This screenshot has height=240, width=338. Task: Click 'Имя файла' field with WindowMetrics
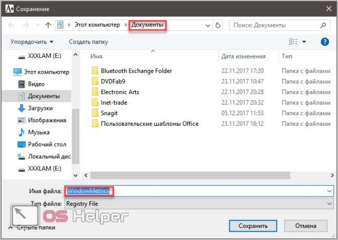[199, 191]
